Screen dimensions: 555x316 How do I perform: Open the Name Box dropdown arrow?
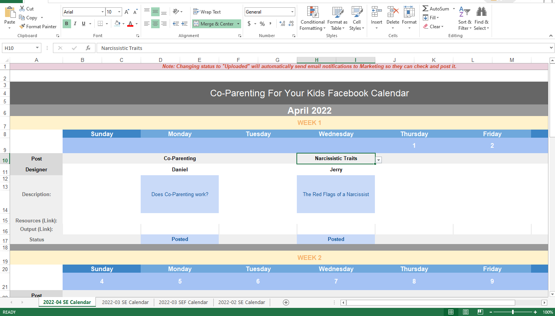[37, 48]
